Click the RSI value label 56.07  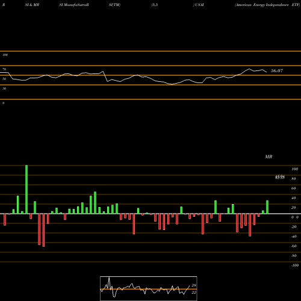coord(277,70)
